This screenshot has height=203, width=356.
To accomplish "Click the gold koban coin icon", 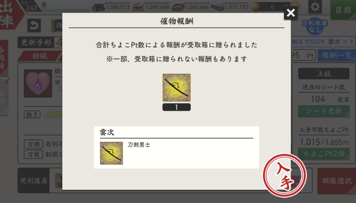I will pyautogui.click(x=255, y=7).
